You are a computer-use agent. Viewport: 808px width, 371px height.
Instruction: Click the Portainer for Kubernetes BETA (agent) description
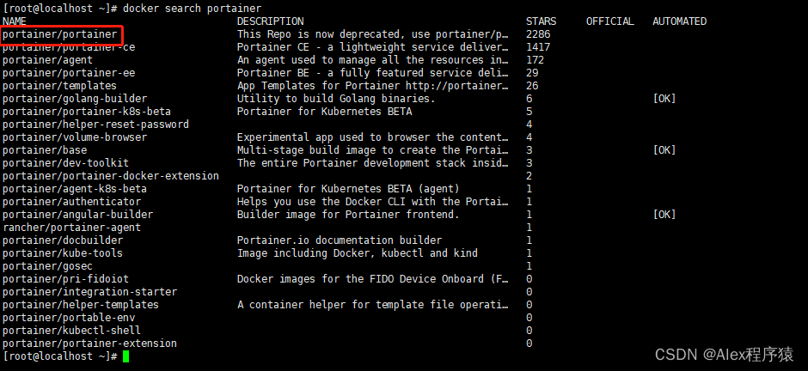pos(348,189)
